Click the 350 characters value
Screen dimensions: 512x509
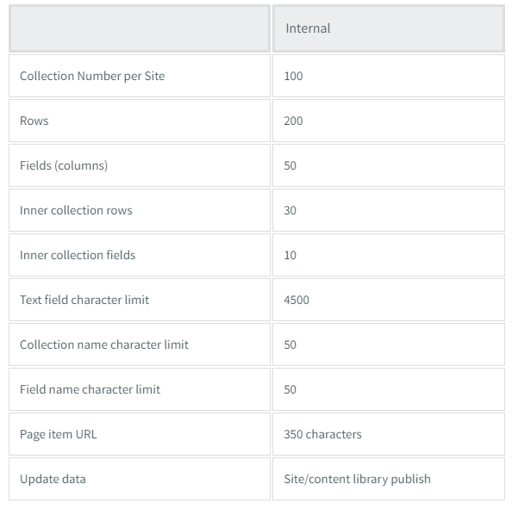(322, 434)
